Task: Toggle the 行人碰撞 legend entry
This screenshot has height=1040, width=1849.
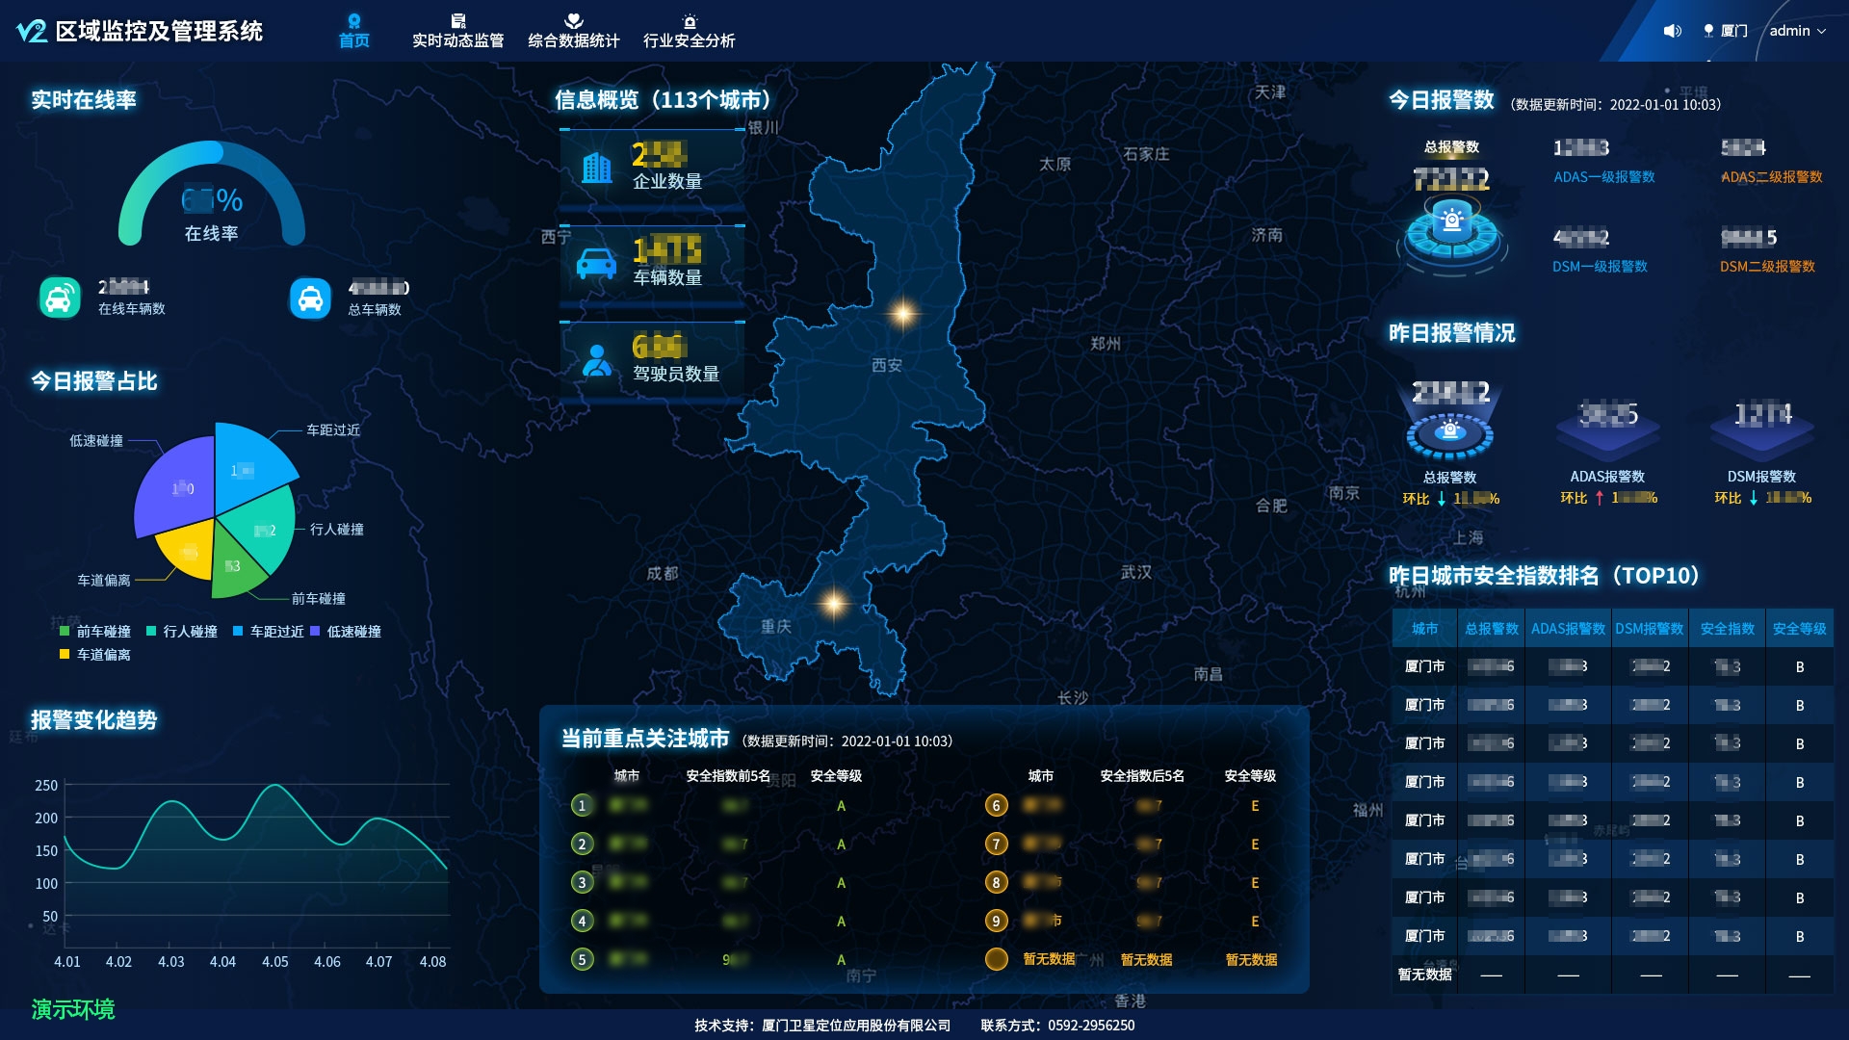Action: click(x=181, y=632)
